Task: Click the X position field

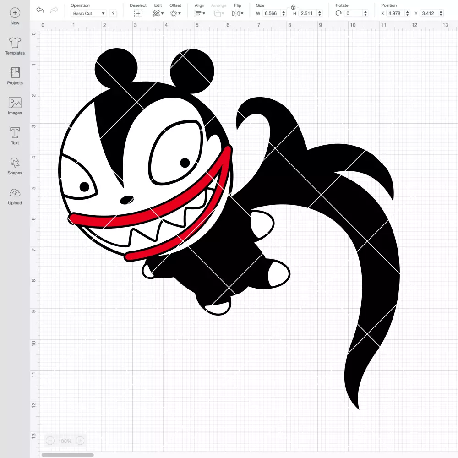Action: click(x=396, y=13)
